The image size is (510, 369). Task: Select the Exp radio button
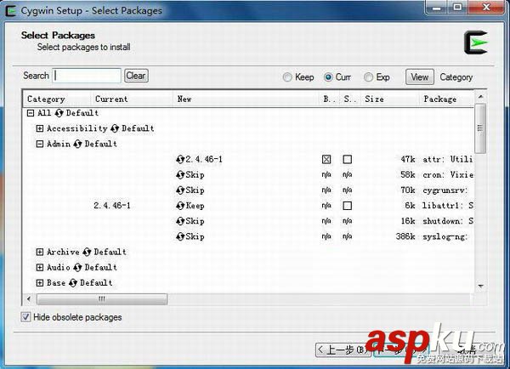coord(368,77)
